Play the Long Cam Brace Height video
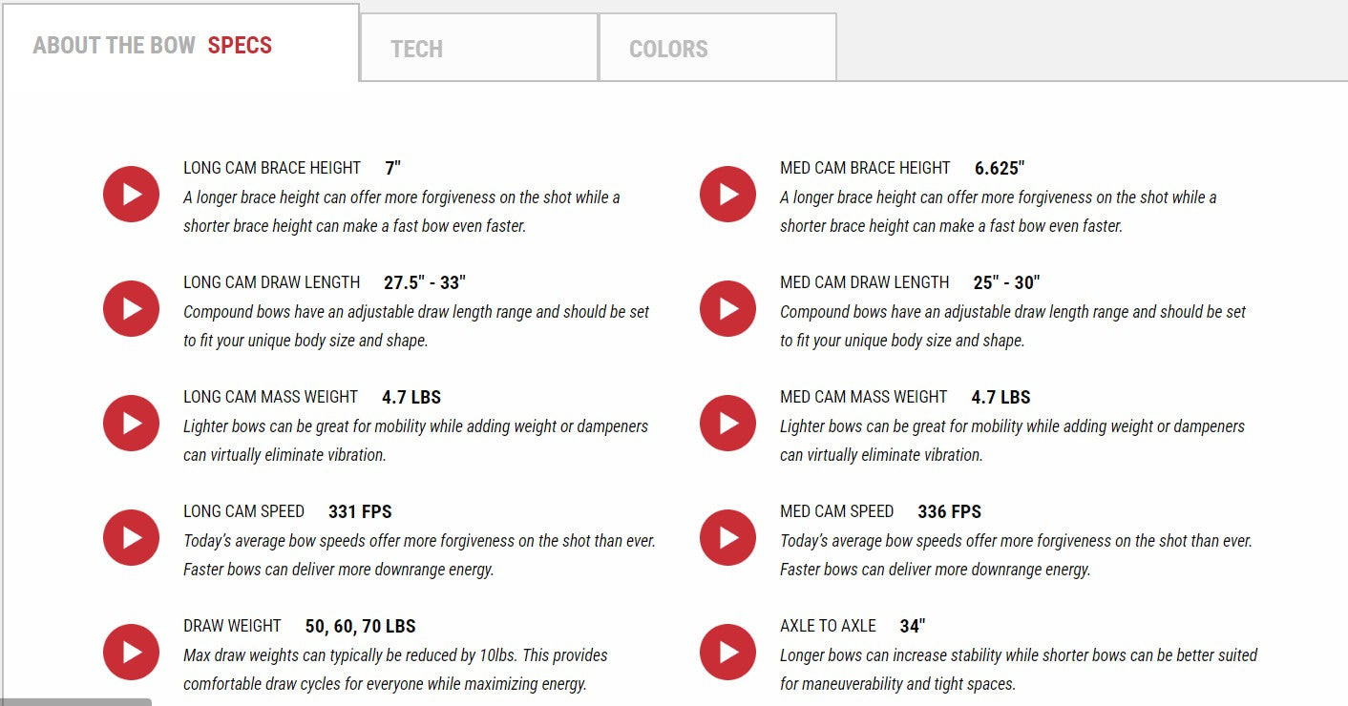Viewport: 1348px width, 706px height. tap(131, 195)
